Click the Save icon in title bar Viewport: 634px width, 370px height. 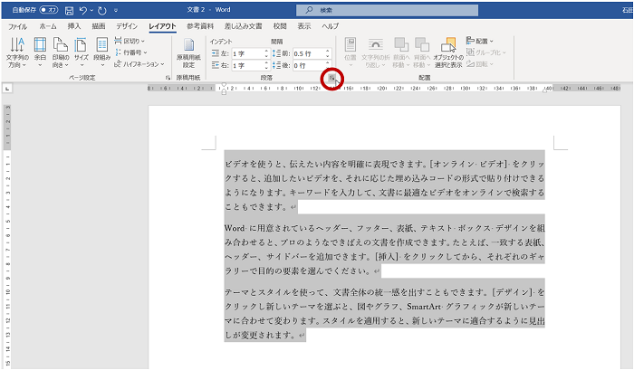tap(70, 9)
